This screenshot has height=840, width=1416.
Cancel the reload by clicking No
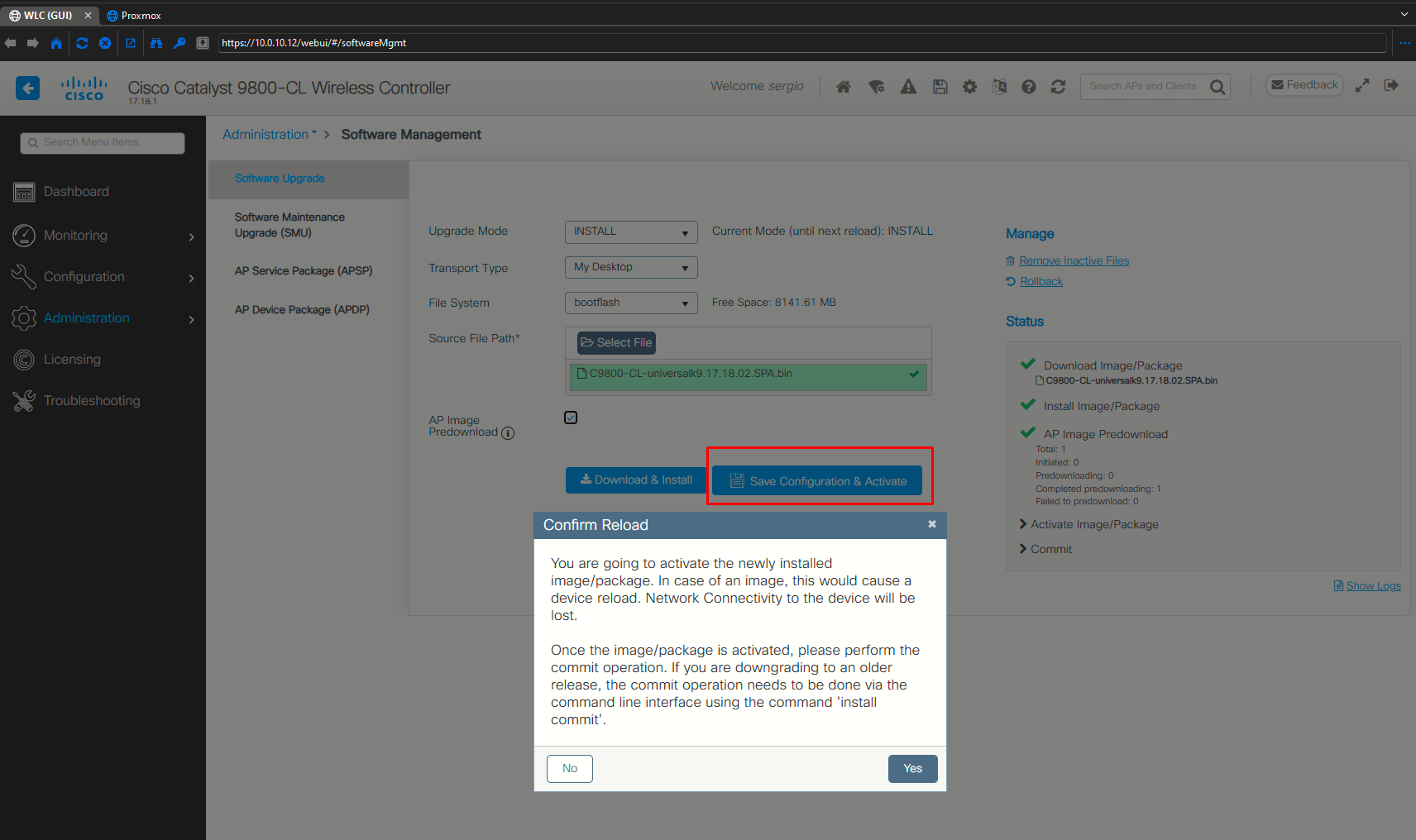coord(570,769)
